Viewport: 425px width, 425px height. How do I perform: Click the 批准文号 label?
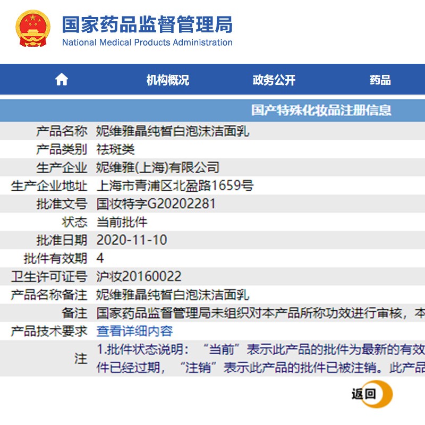coord(62,204)
